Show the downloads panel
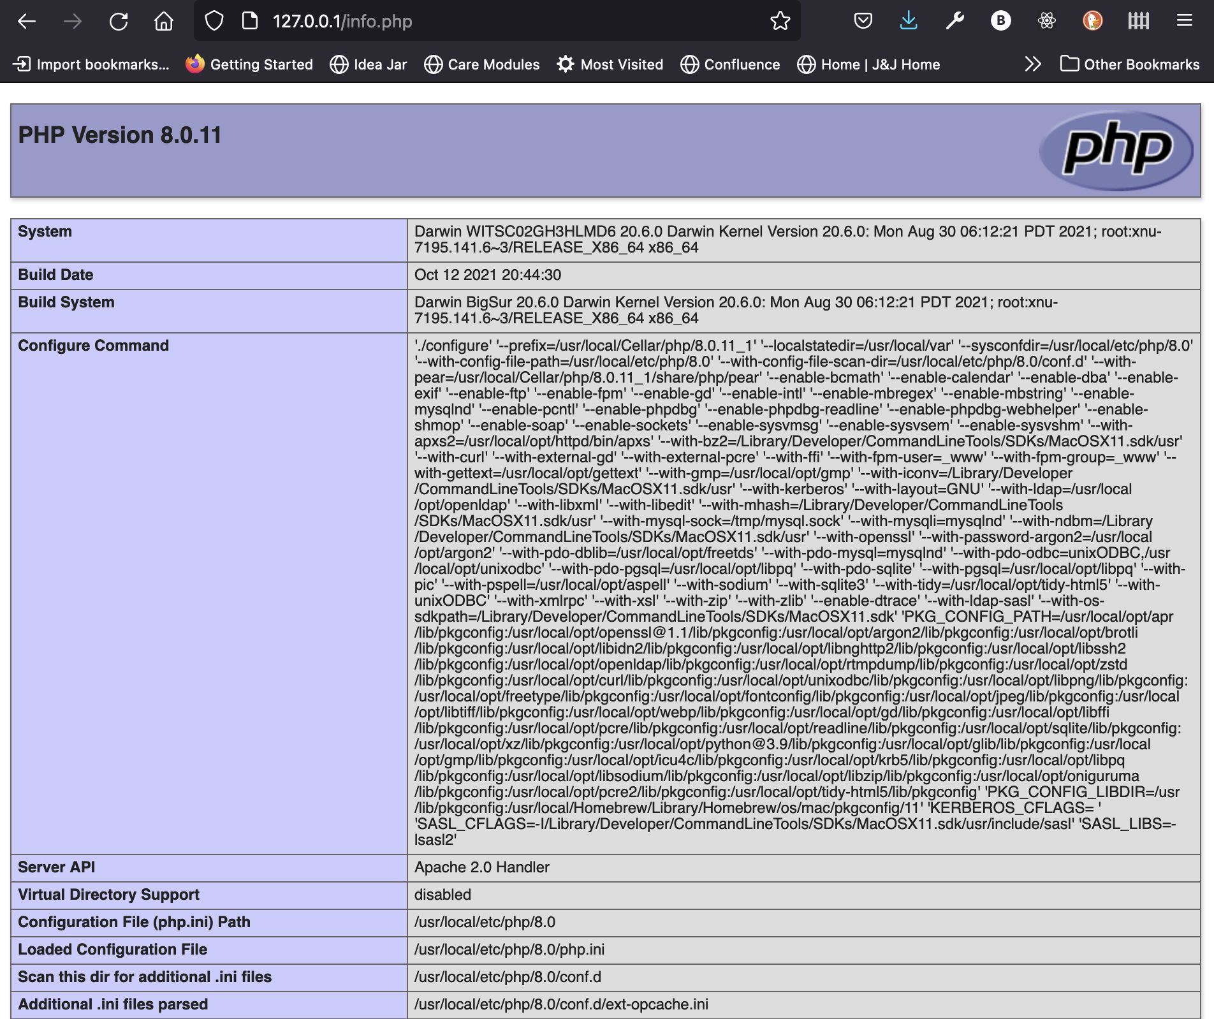The image size is (1214, 1019). [x=909, y=21]
